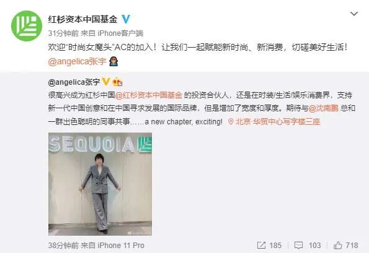The width and height of the screenshot is (369, 253).
Task: Open the orange @angelica张宇 mention link
Action: point(77,61)
